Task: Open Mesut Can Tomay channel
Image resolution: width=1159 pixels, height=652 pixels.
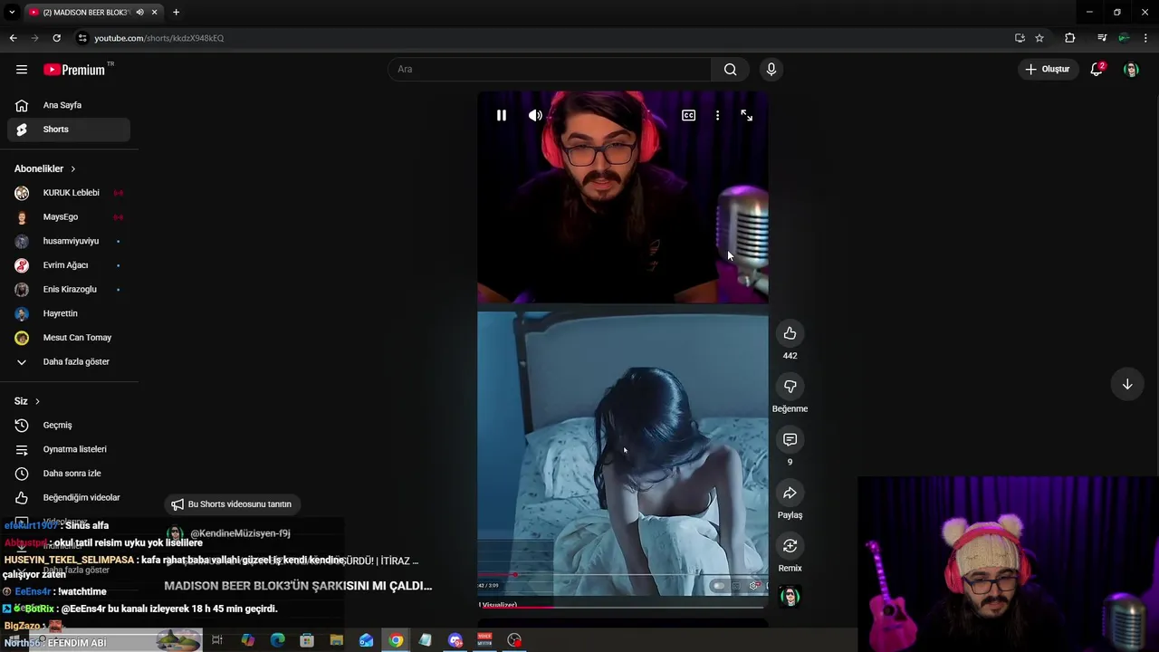Action: tap(69, 338)
